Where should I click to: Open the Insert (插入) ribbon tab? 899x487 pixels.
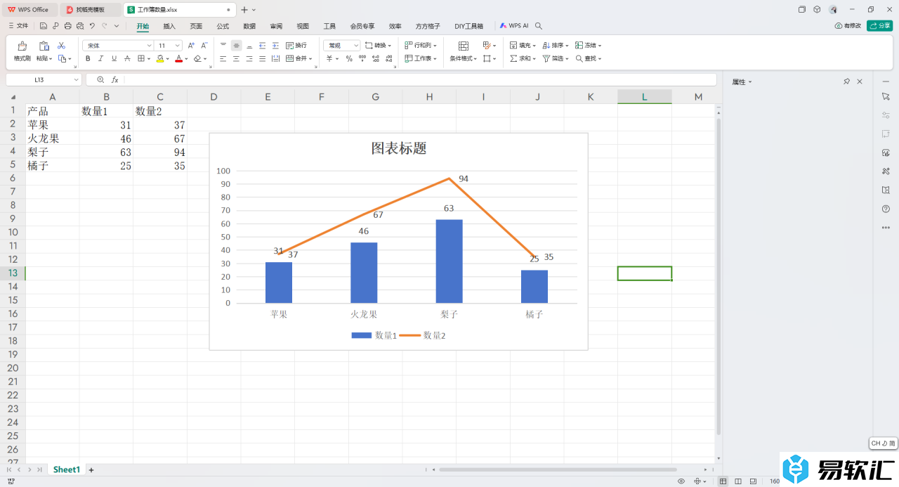[169, 26]
